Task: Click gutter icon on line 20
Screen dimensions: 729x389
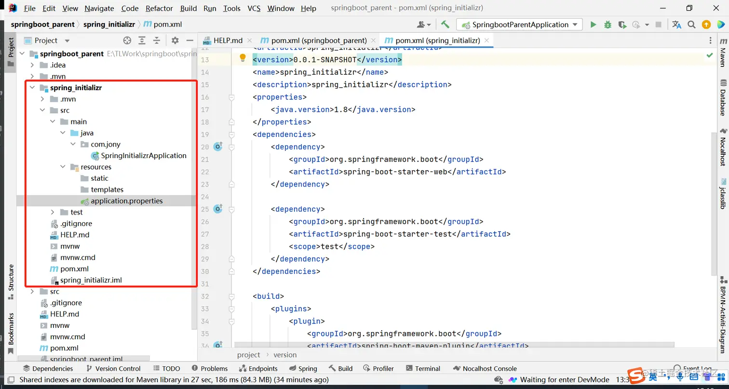Action: coord(218,147)
